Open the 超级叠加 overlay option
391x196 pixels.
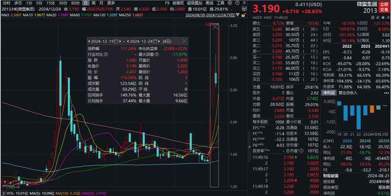point(195,3)
